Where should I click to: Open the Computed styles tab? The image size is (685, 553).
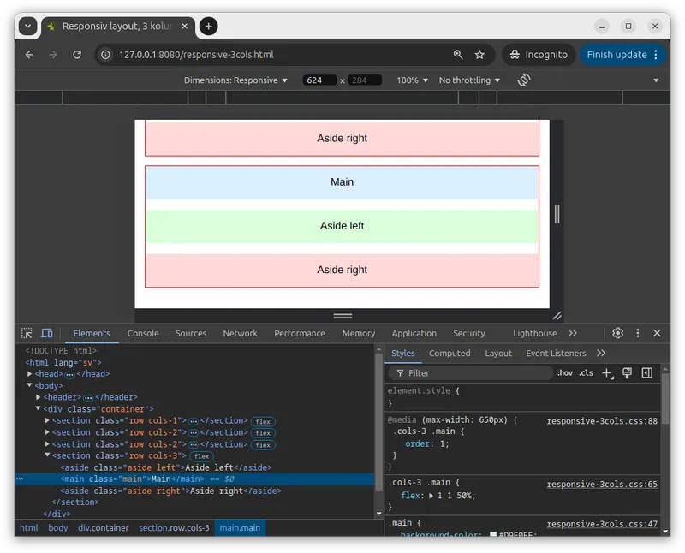coord(450,354)
